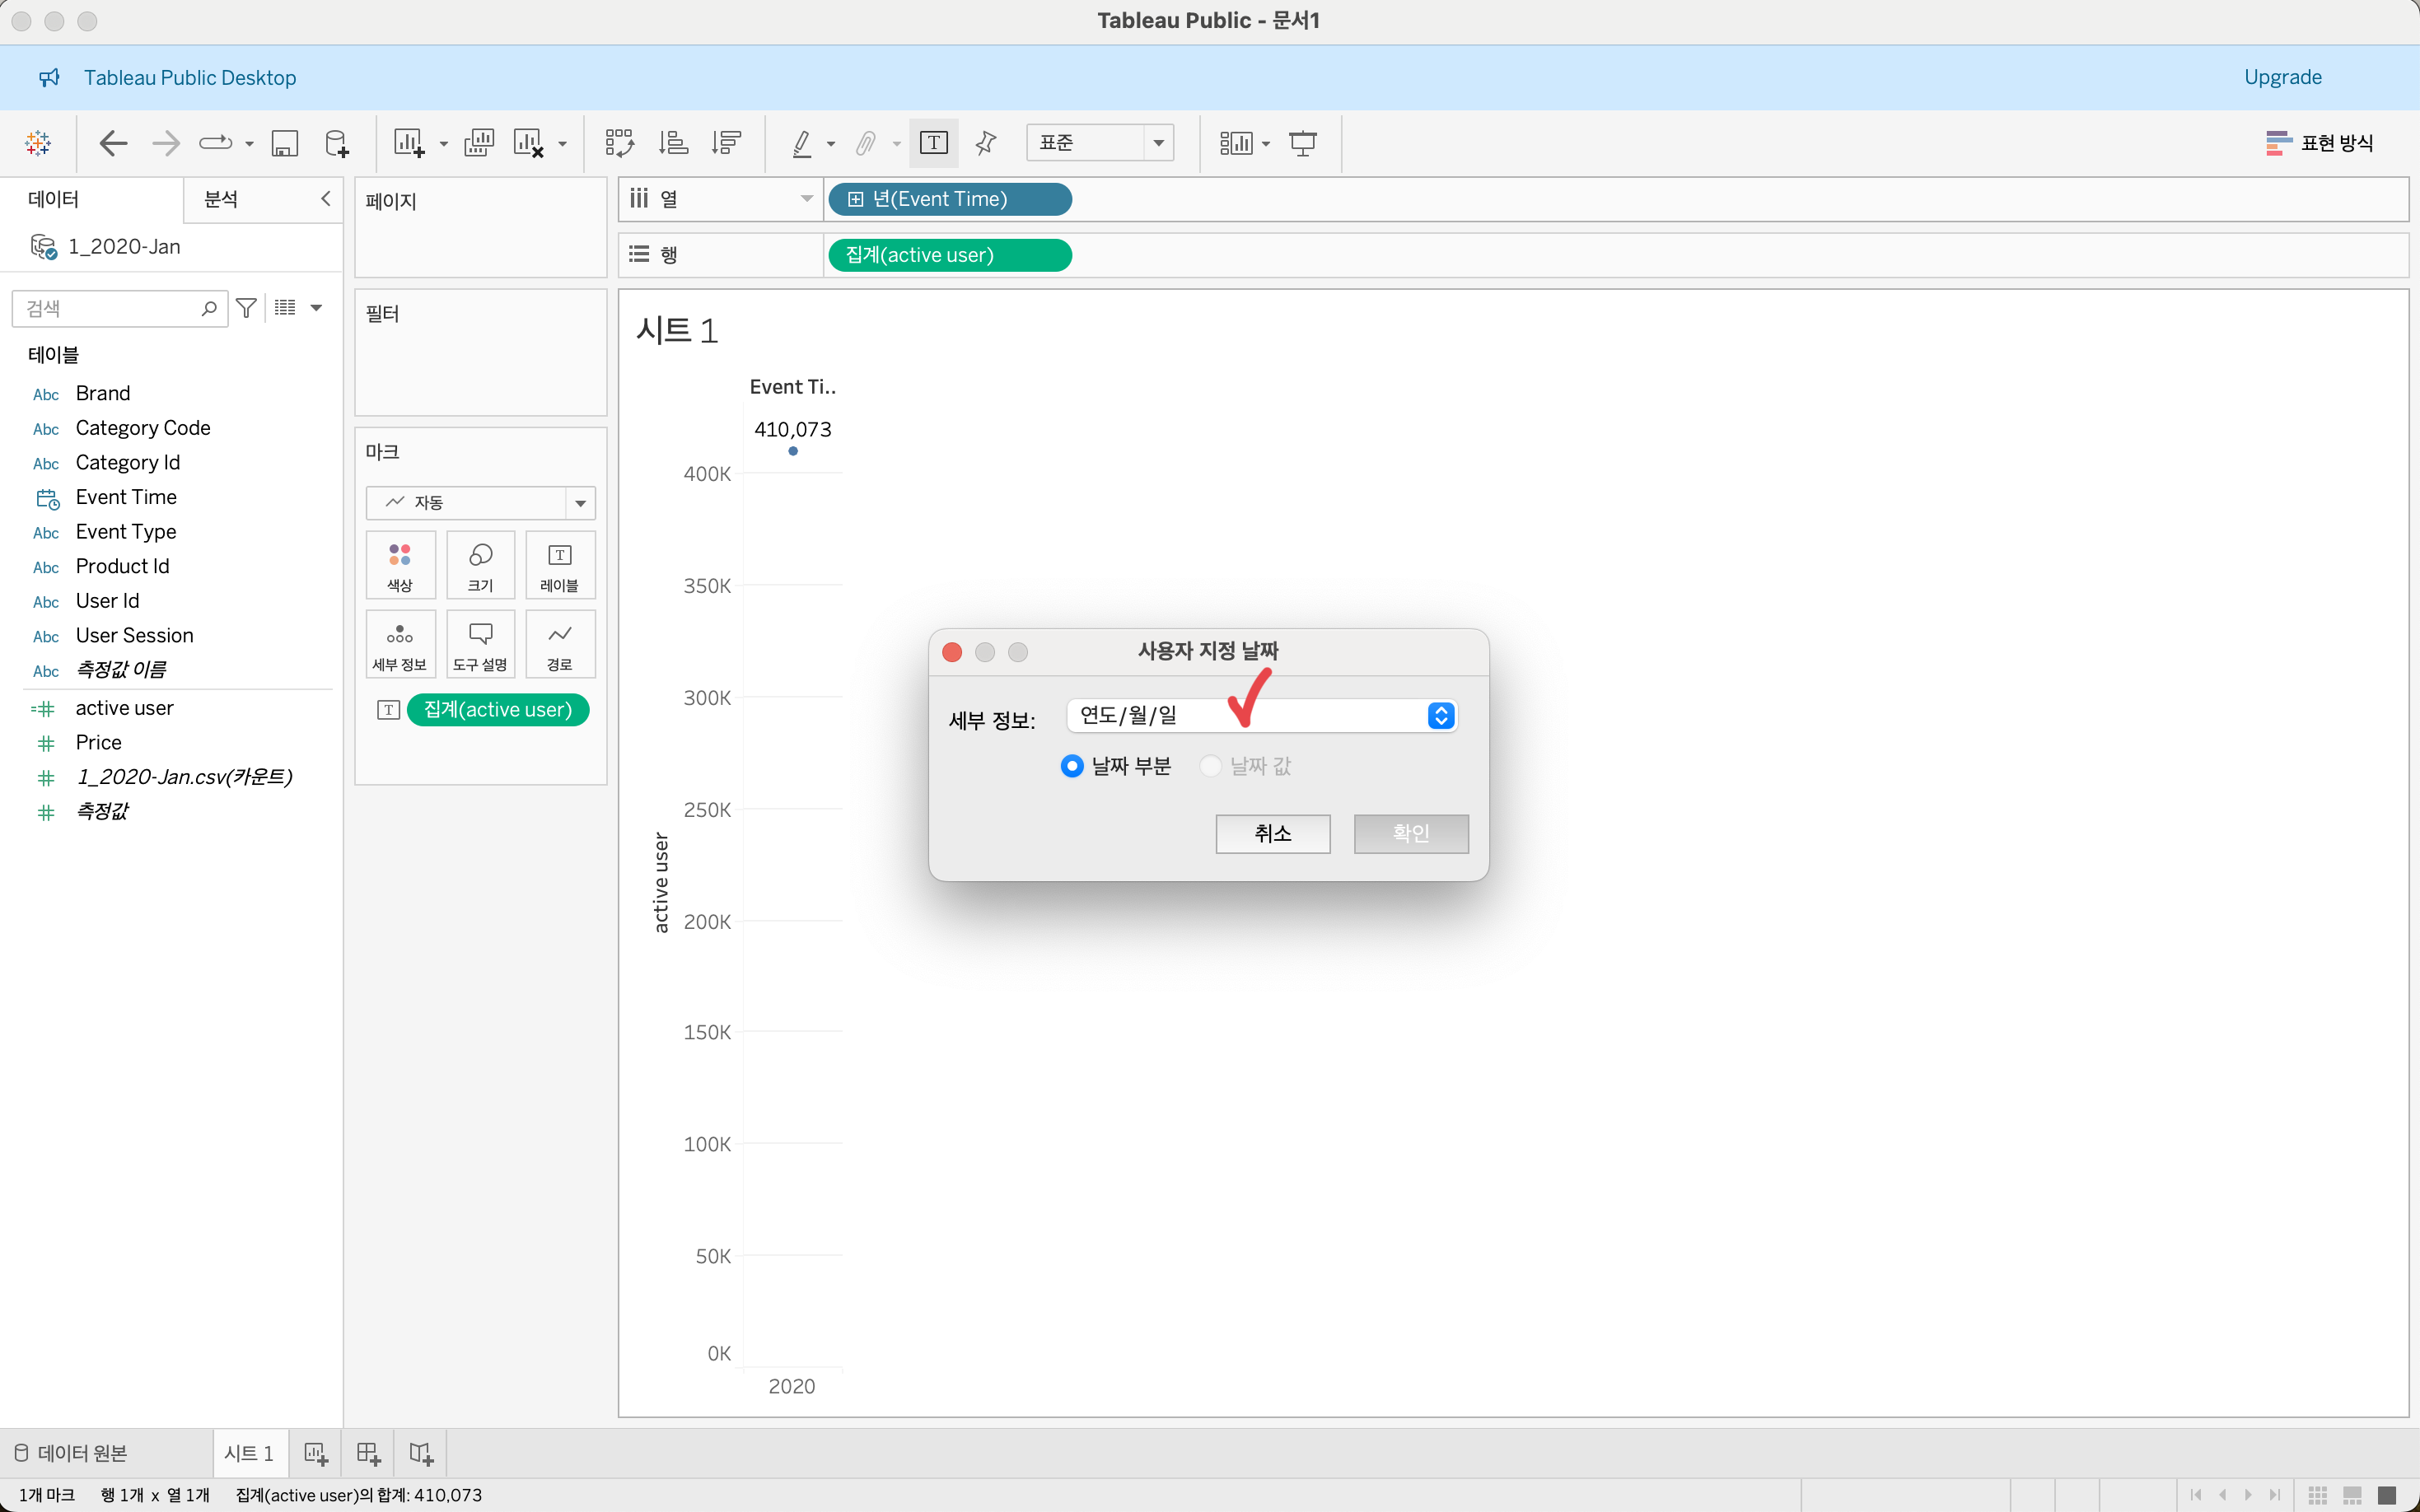Click the undo back arrow icon

coord(113,143)
